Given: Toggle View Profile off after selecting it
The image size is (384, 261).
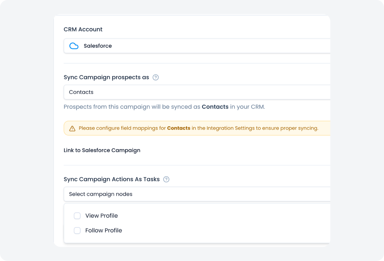Looking at the screenshot, I should 77,216.
